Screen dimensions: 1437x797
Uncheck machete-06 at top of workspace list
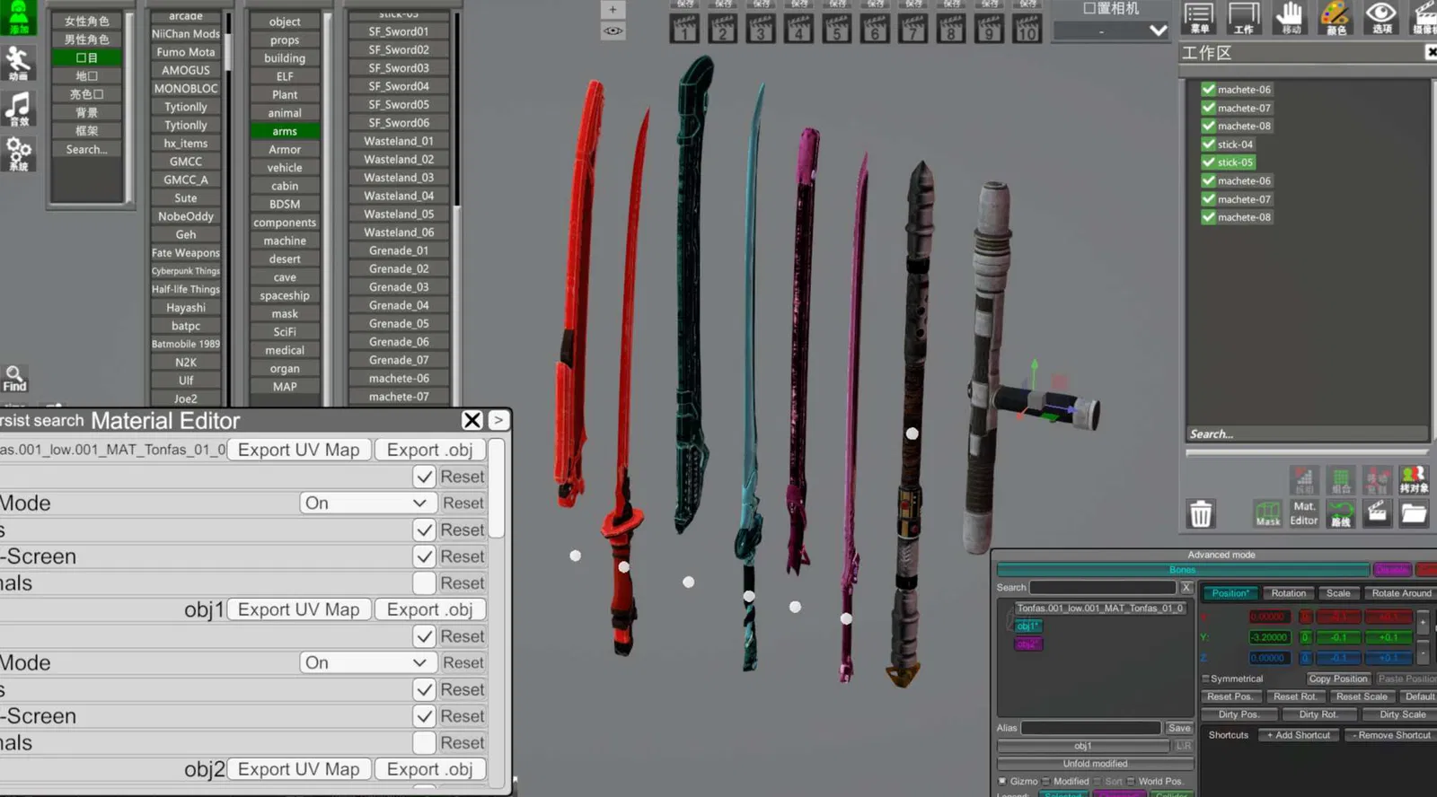[1209, 90]
